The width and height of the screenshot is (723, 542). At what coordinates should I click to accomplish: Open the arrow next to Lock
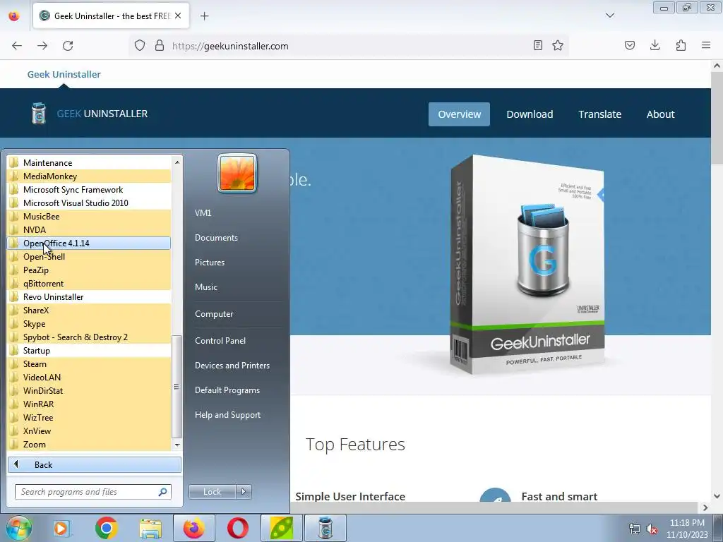point(244,492)
